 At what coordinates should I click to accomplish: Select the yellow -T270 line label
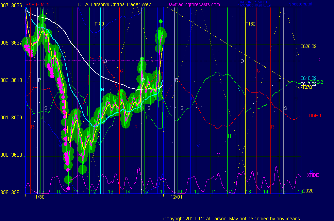tap(306, 87)
